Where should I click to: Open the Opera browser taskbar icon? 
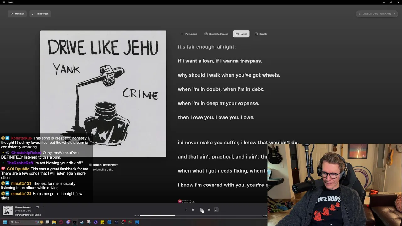coord(61,222)
